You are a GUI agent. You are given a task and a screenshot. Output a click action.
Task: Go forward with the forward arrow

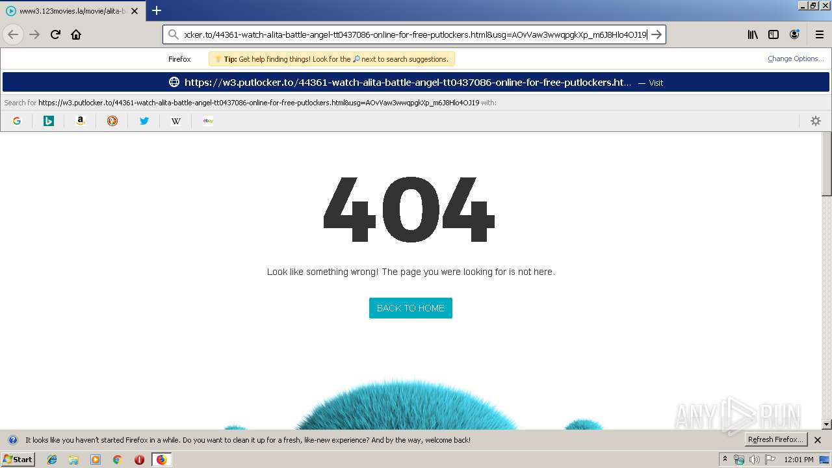point(34,34)
